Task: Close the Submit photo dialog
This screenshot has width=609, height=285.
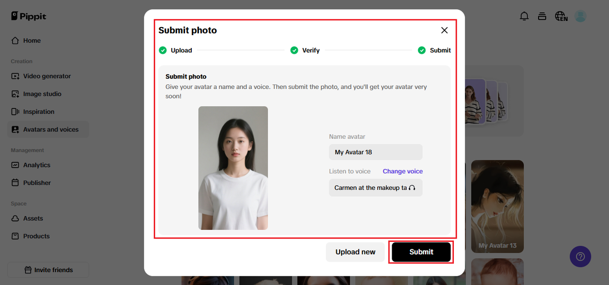Action: pyautogui.click(x=444, y=30)
